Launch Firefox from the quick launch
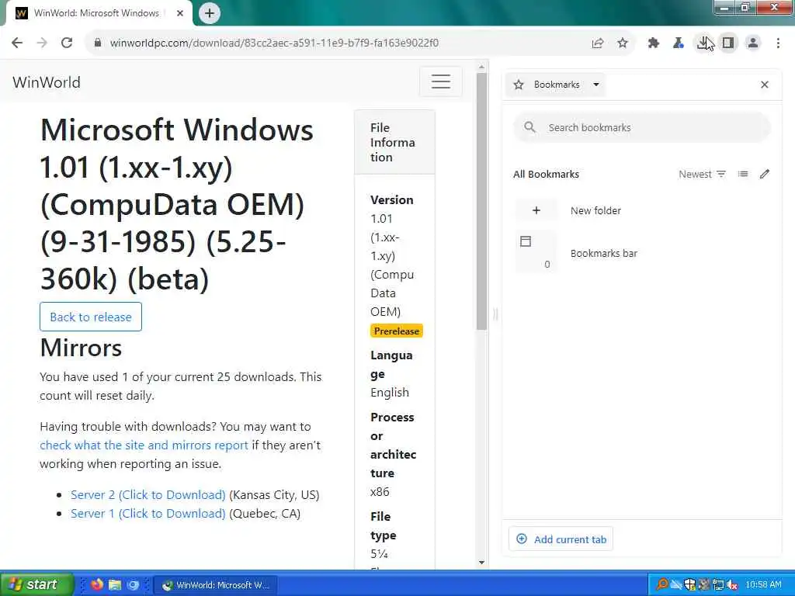Image resolution: width=795 pixels, height=596 pixels. (97, 584)
